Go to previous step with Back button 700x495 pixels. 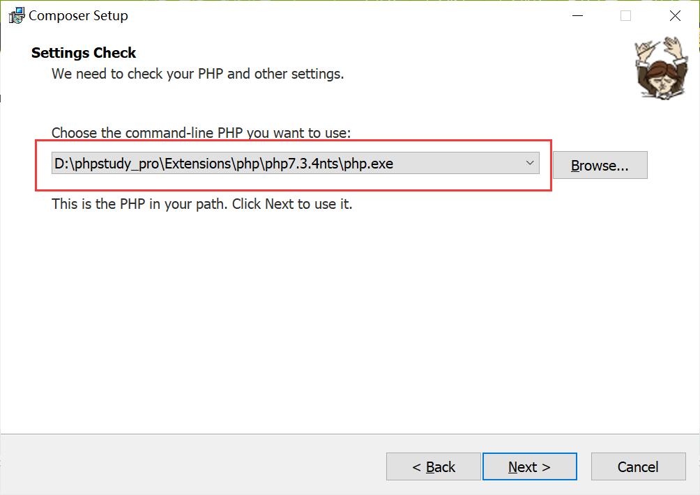click(433, 466)
